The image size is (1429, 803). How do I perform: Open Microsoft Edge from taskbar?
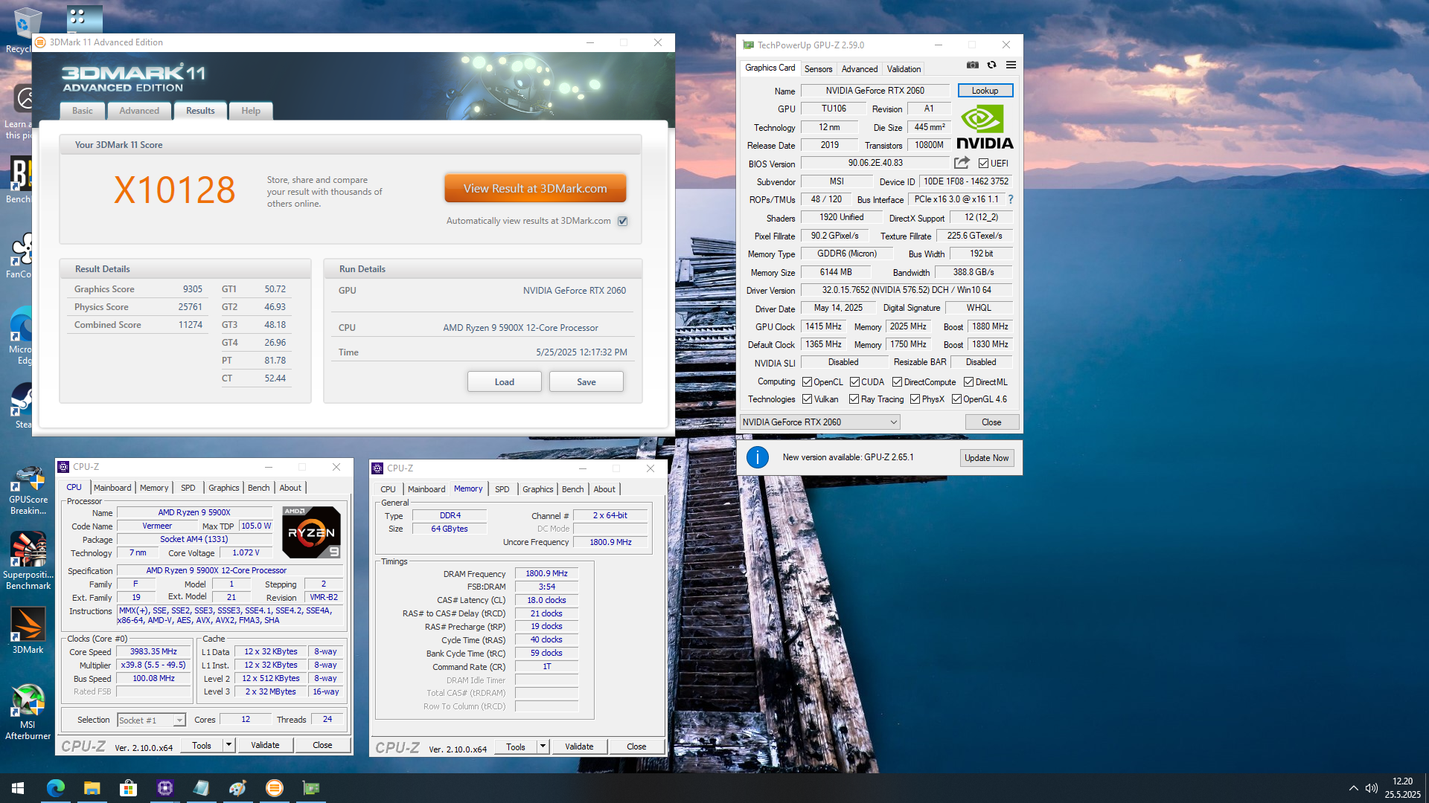[56, 788]
